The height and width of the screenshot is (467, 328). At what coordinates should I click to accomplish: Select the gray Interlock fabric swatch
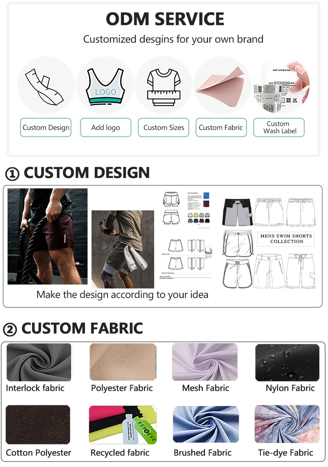(x=39, y=362)
